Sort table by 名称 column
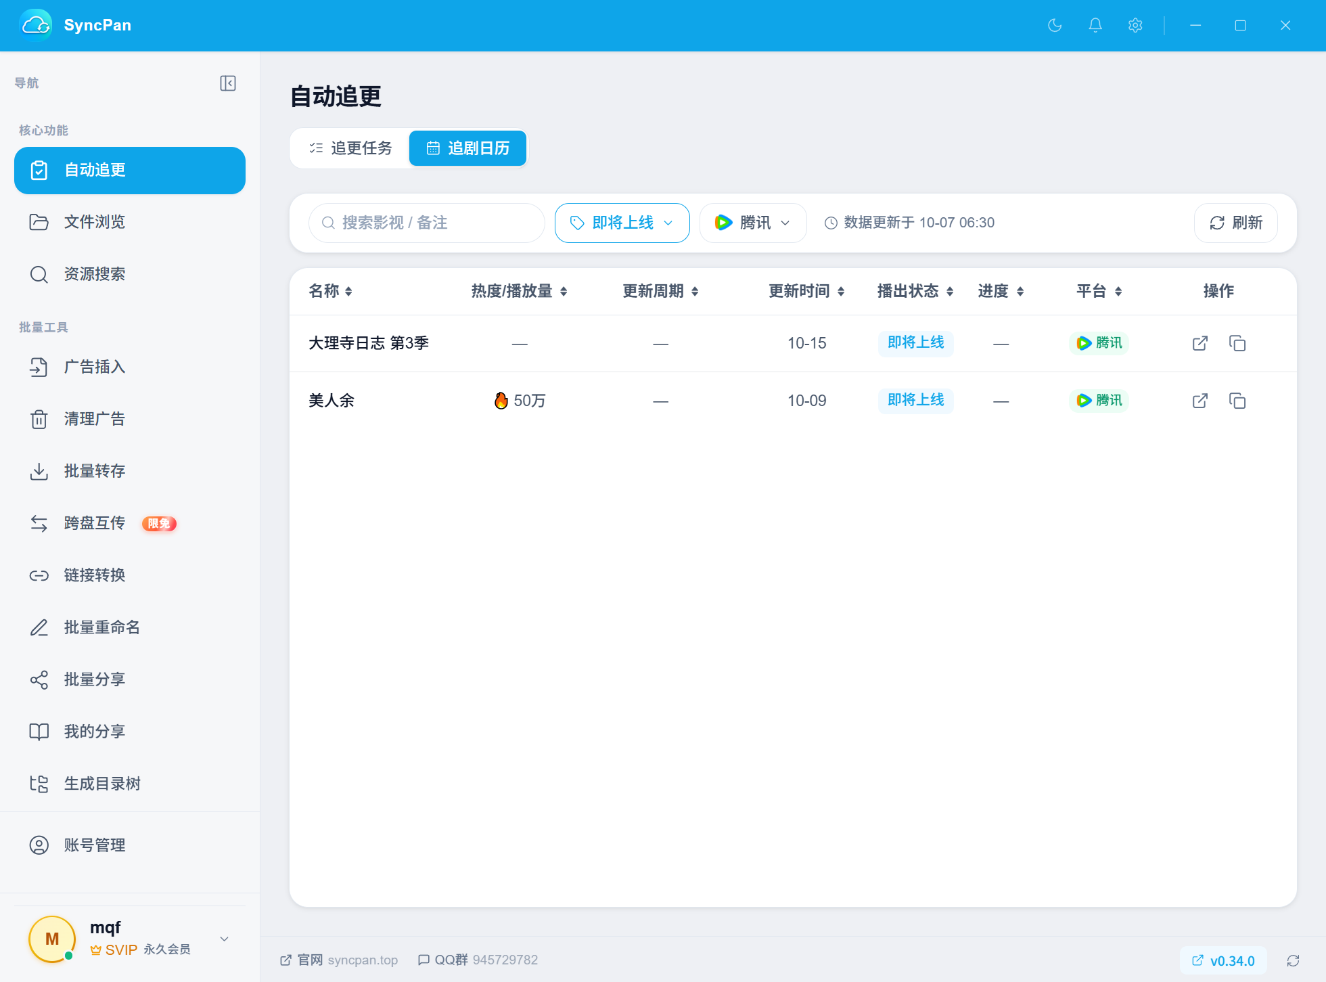 click(x=330, y=291)
